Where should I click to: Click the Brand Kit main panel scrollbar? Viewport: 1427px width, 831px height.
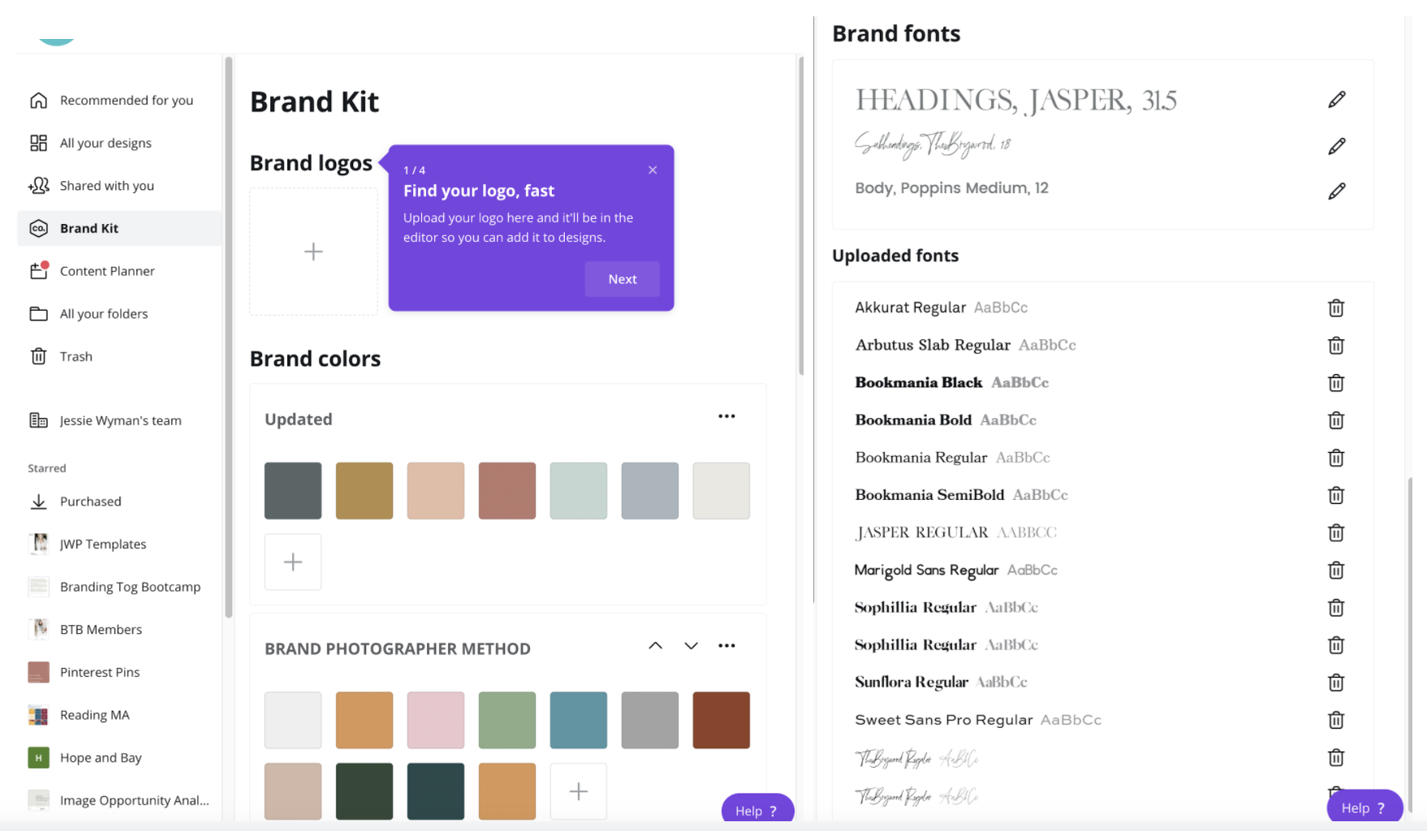pos(801,216)
